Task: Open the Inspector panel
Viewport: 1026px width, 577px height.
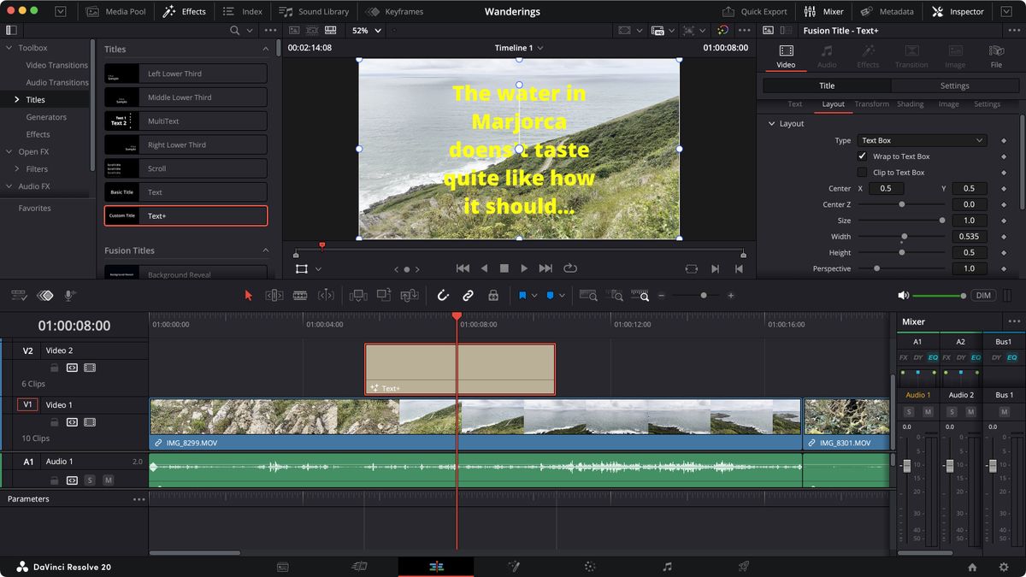Action: point(958,11)
